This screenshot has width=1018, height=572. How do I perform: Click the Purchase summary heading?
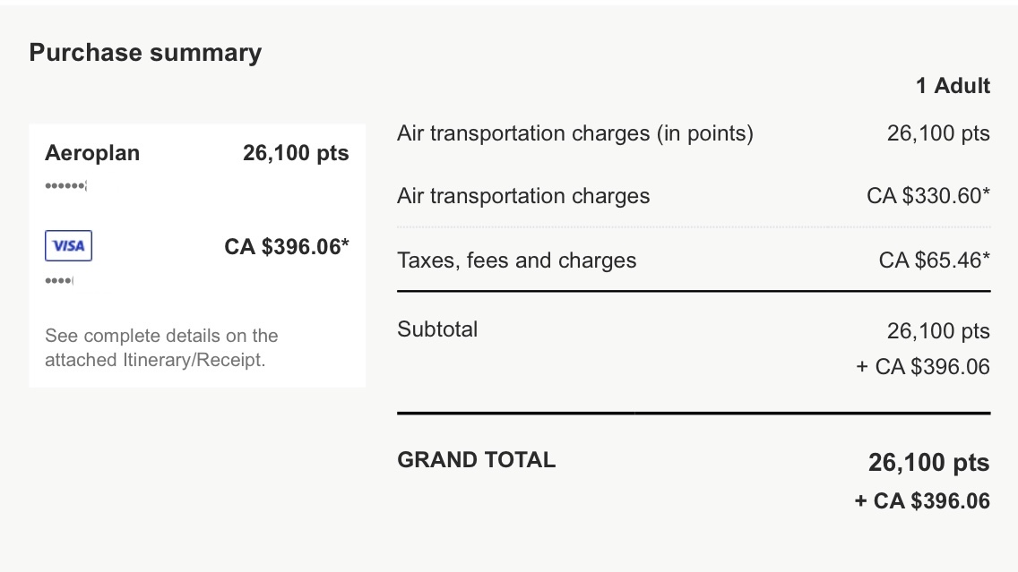(x=145, y=53)
